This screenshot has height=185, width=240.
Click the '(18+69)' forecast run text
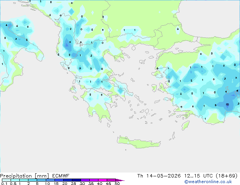226,176
